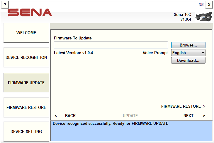Viewport: 214px width, 143px height.
Task: Select the FIRMWARE UPDATE sidebar tab
Action: tap(26, 83)
